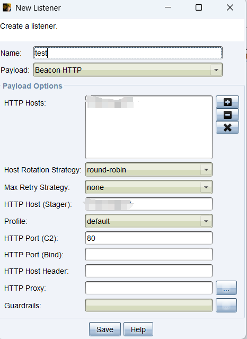Click the Cobalt Strike window title icon
The width and height of the screenshot is (247, 339).
point(7,8)
